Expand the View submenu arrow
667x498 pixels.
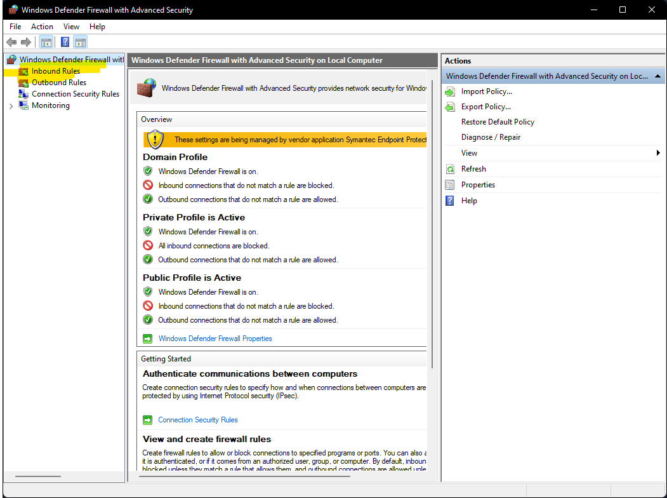point(658,153)
